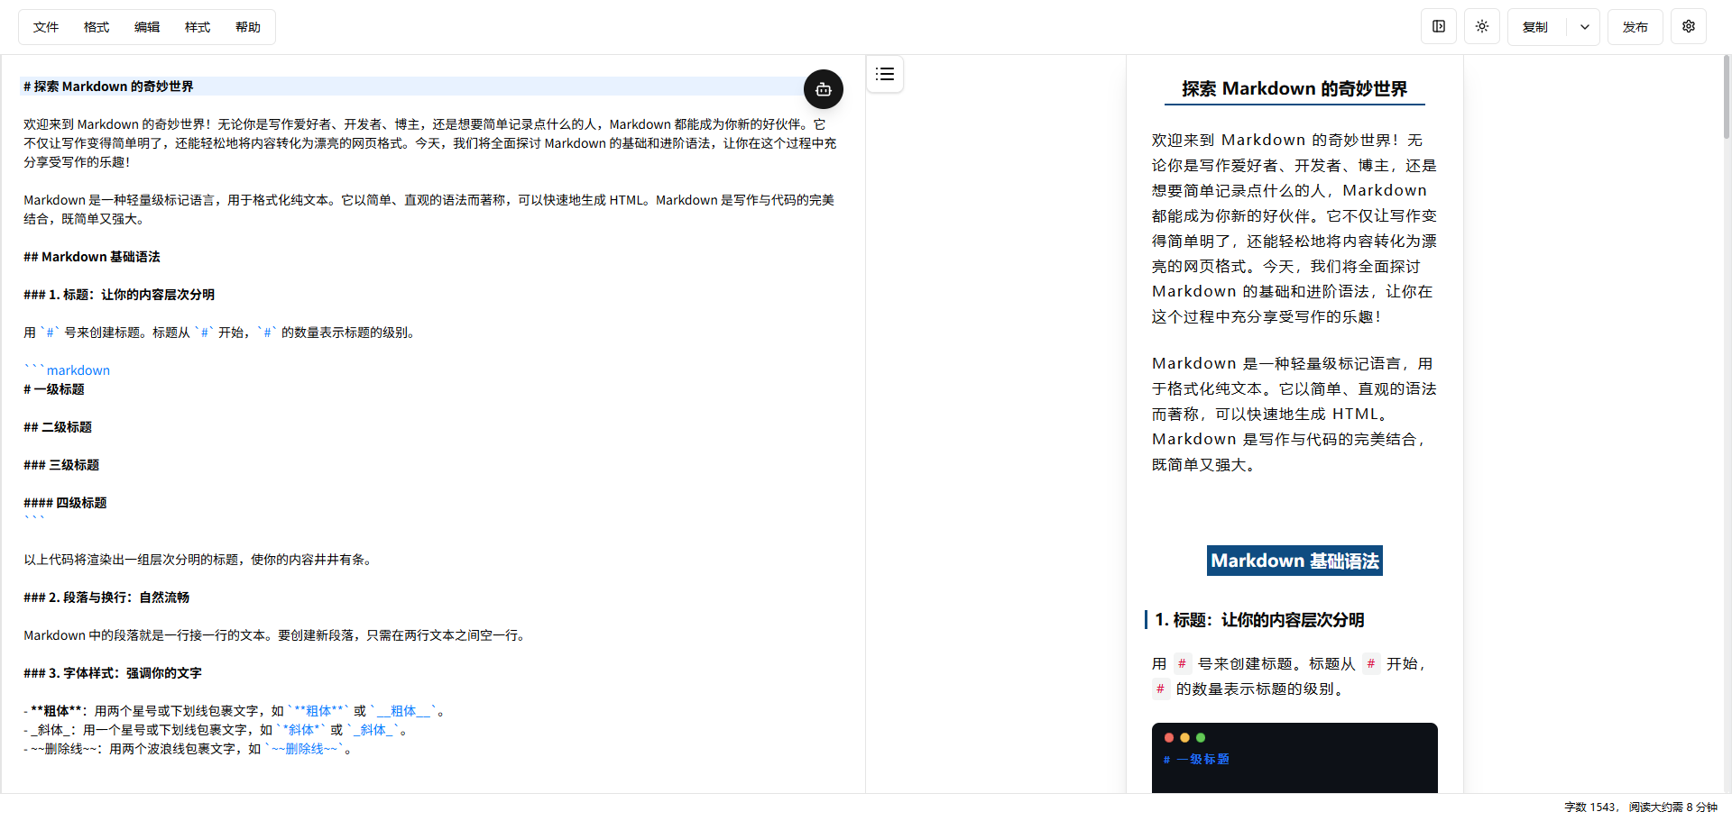Screen dimensions: 1732x821
Task: Toggle the side panel layout icon
Action: tap(1439, 27)
